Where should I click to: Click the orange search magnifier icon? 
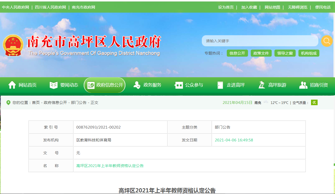point(327,41)
